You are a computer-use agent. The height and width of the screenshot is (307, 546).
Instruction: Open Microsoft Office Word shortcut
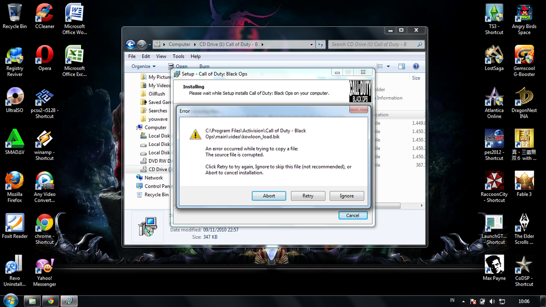coord(75,19)
